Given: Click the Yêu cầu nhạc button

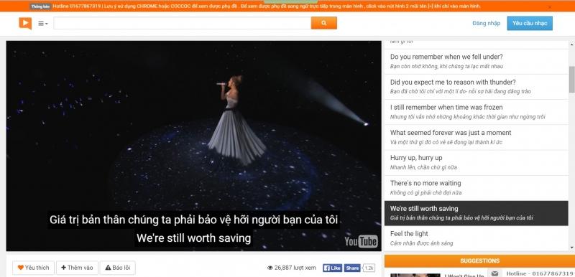Looking at the screenshot, I should click(x=530, y=24).
